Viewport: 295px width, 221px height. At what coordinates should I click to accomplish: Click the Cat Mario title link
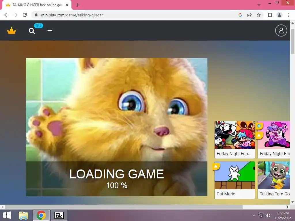click(x=226, y=194)
